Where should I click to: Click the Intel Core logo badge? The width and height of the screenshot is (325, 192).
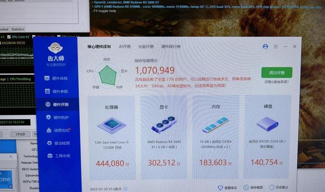point(6,179)
